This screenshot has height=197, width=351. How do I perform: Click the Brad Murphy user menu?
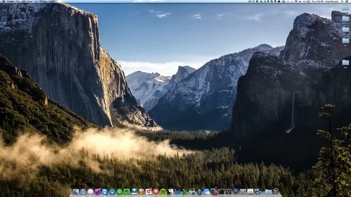(332, 1)
